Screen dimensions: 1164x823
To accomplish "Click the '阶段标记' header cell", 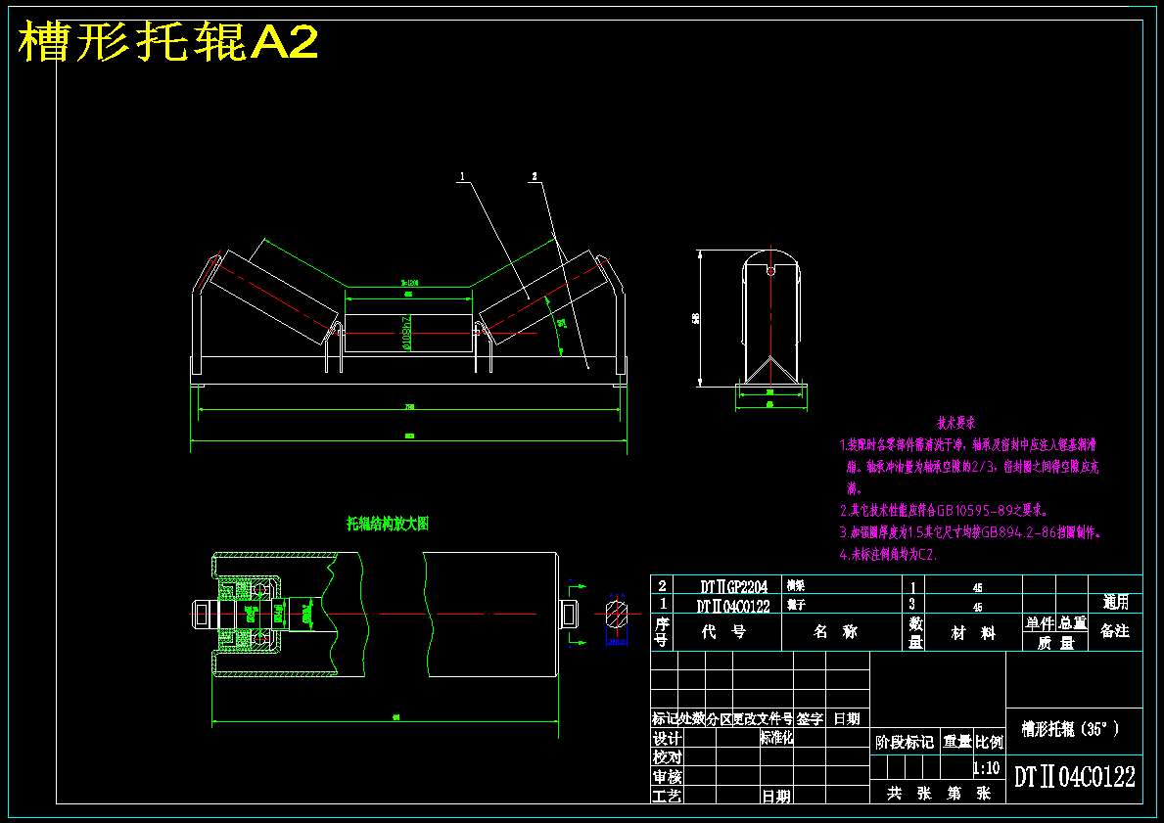I will (905, 742).
